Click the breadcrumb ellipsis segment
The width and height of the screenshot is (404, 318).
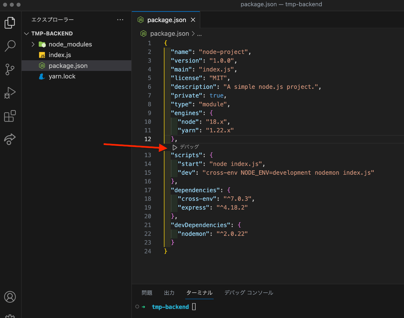(x=199, y=34)
